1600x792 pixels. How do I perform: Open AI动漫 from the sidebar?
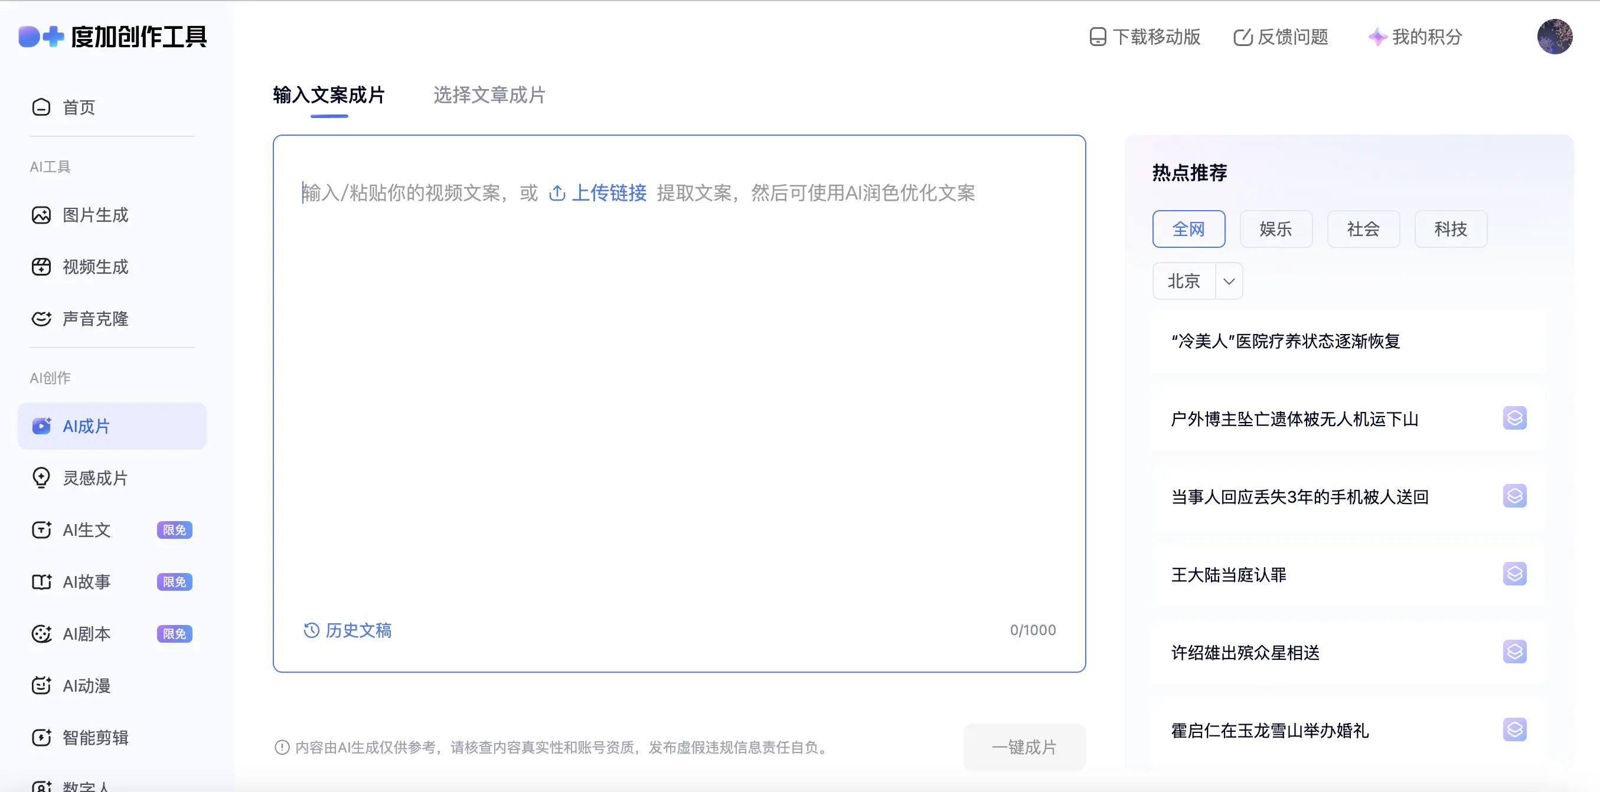coord(86,686)
